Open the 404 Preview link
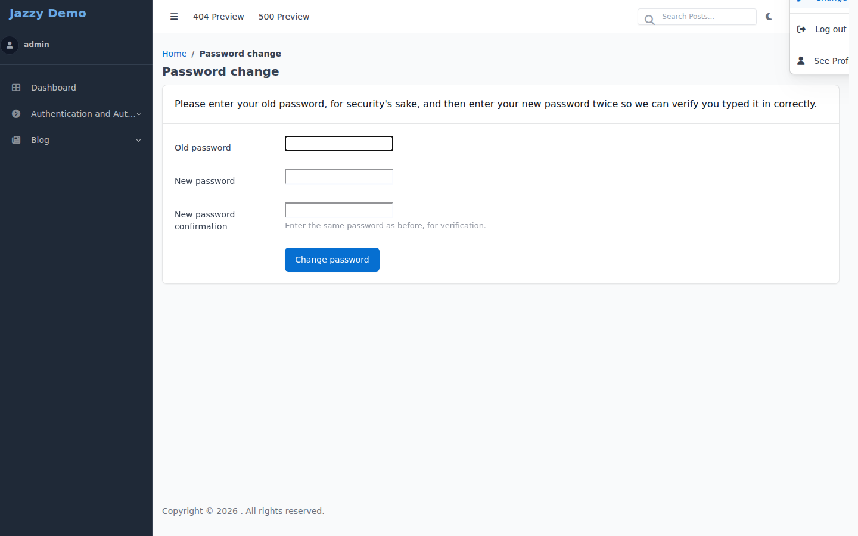858x536 pixels. pyautogui.click(x=218, y=17)
